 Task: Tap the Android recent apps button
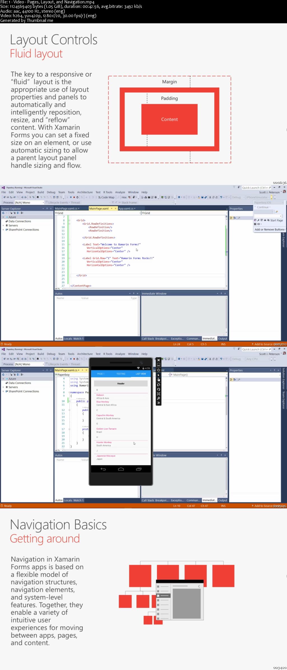point(139,469)
